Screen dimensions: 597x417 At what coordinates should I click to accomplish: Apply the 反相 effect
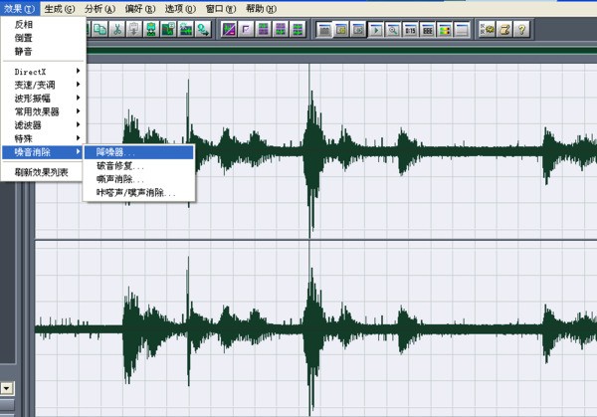click(24, 24)
